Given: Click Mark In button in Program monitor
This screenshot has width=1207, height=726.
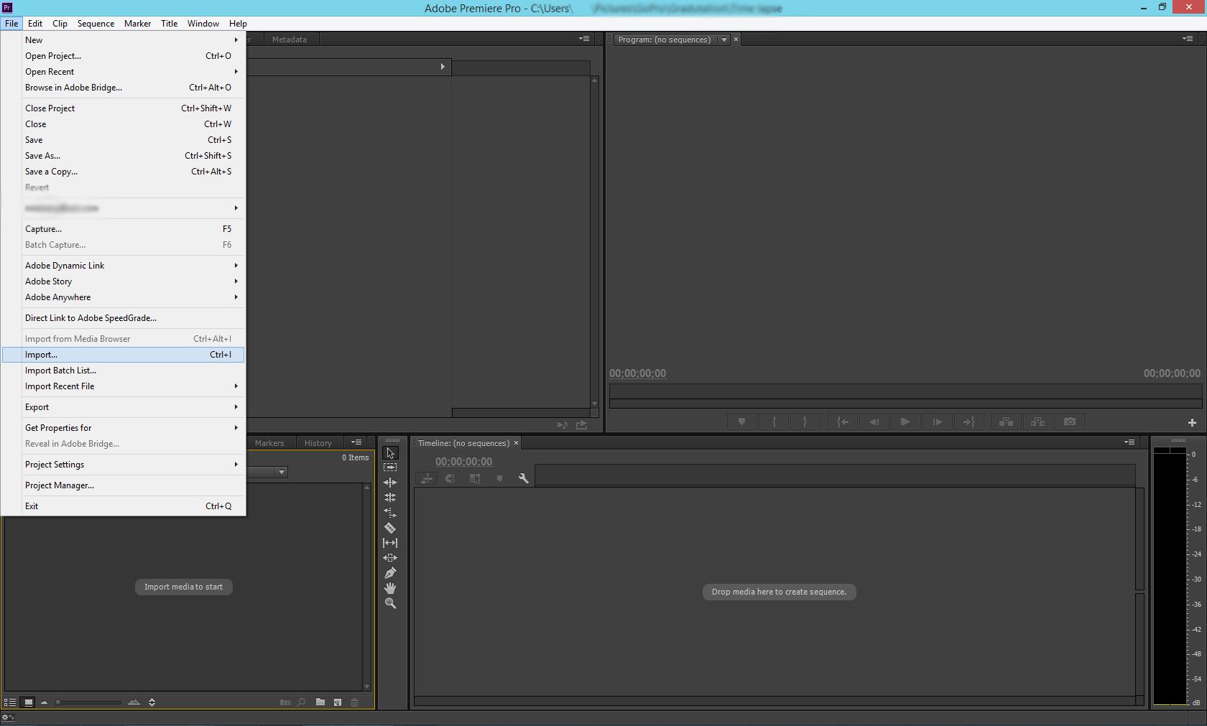Looking at the screenshot, I should pyautogui.click(x=774, y=422).
